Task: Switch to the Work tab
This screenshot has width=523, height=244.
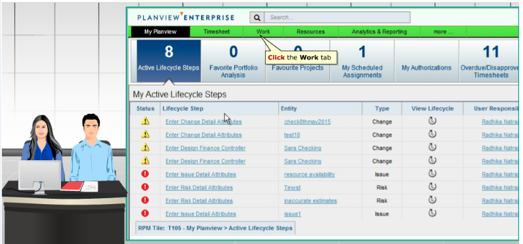Action: pos(263,32)
